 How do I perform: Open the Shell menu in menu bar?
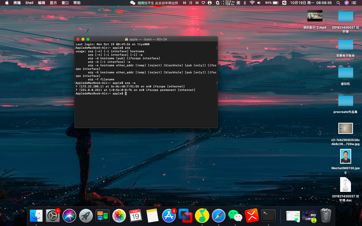click(29, 3)
